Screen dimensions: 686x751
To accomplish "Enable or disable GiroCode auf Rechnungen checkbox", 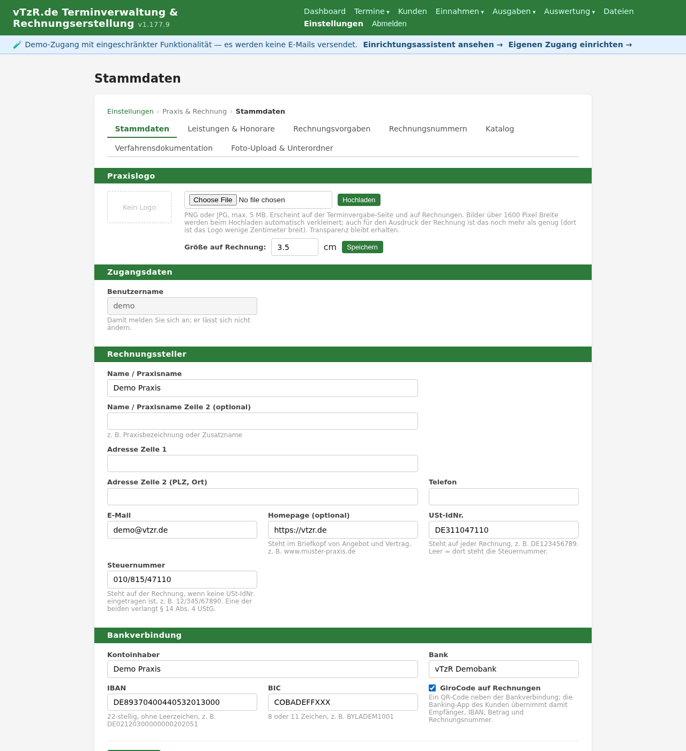I will coord(432,688).
